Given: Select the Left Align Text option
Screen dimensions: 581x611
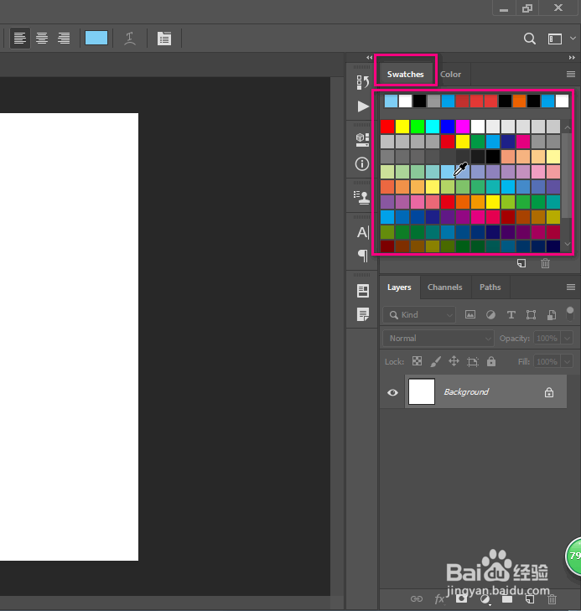Looking at the screenshot, I should (20, 39).
